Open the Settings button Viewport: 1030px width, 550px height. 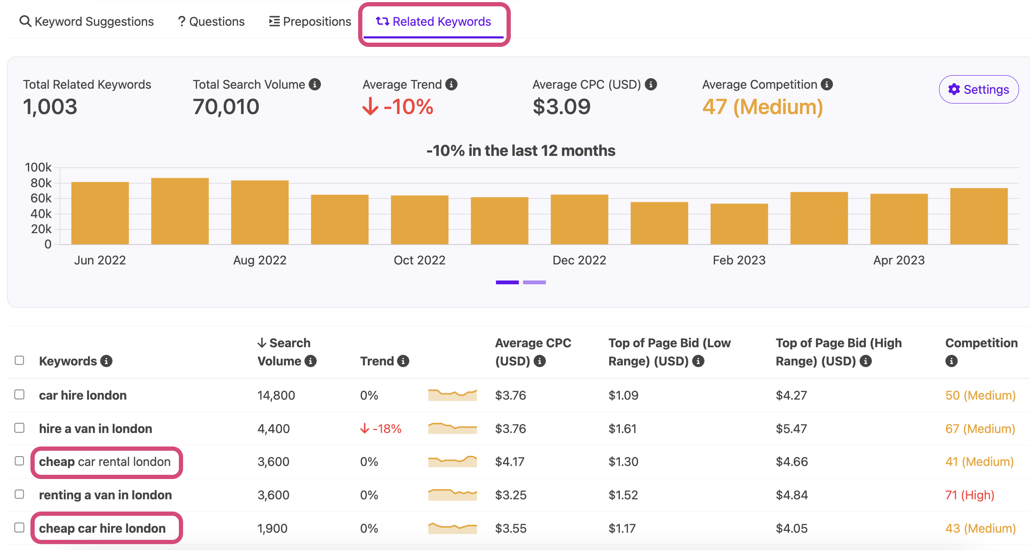pos(978,89)
